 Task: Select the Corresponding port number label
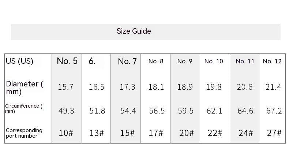[24, 133]
